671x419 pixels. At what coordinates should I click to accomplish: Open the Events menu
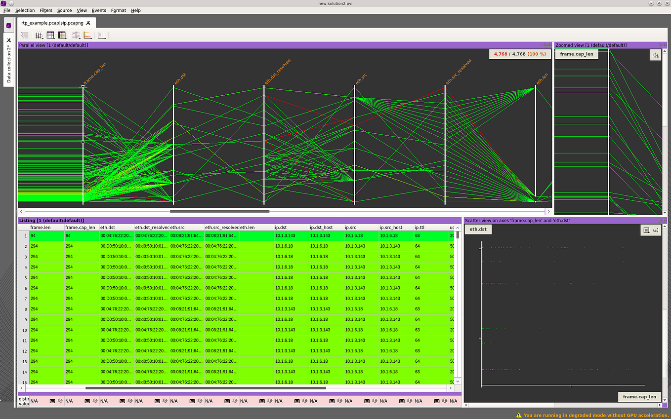(x=99, y=10)
